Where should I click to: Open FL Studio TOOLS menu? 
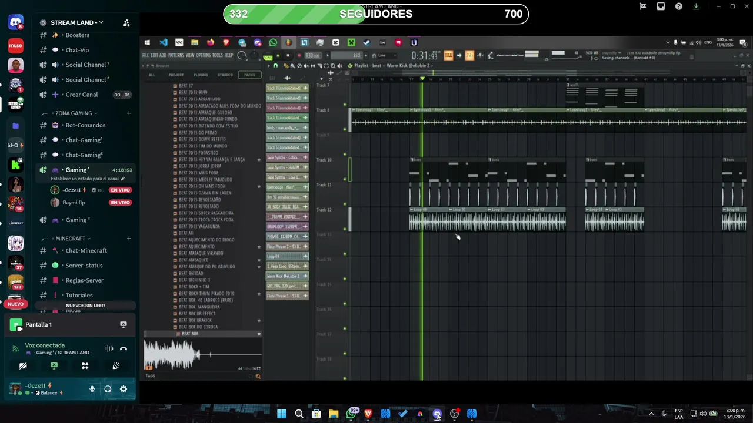click(x=218, y=55)
